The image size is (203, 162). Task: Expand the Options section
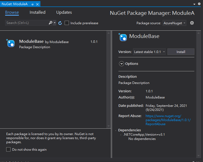tap(121, 64)
